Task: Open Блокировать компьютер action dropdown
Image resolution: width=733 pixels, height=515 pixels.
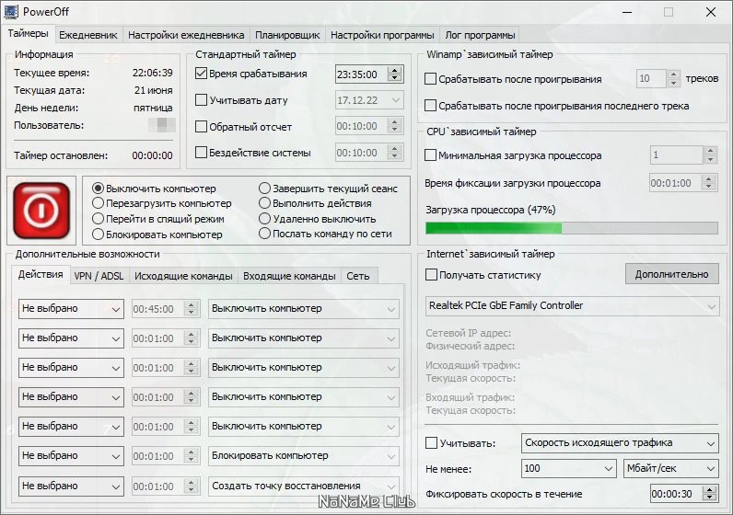Action: [303, 456]
